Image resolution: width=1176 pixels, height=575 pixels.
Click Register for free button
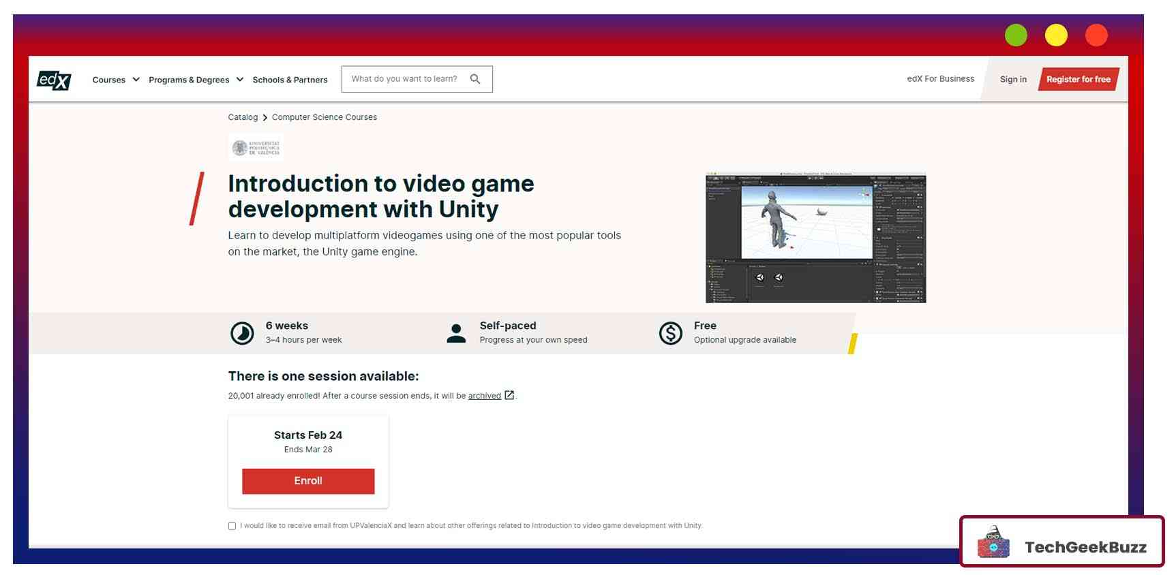pyautogui.click(x=1078, y=79)
